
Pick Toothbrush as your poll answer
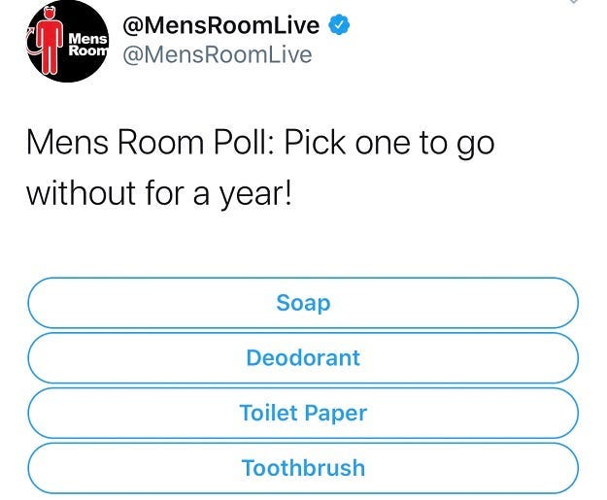click(x=303, y=468)
